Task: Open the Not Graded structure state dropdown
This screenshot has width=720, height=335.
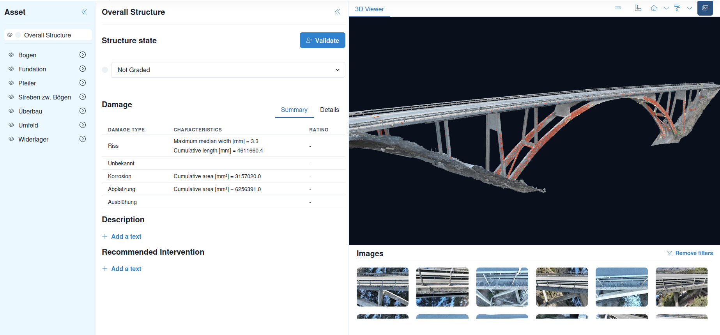Action: click(228, 70)
